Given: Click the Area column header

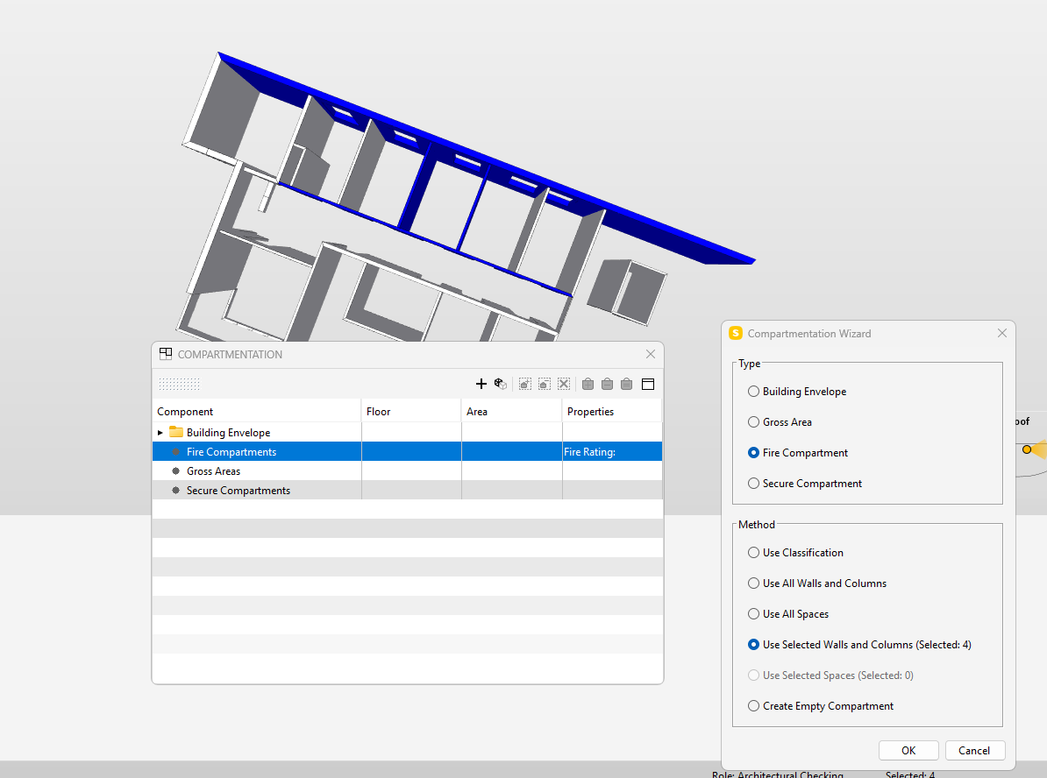Looking at the screenshot, I should (x=511, y=411).
